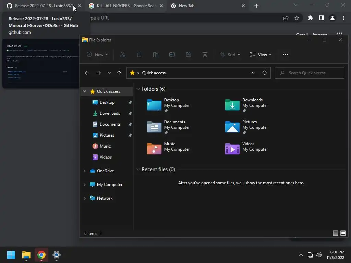Close the New Tab tab
This screenshot has height=263, width=351.
pos(243,6)
